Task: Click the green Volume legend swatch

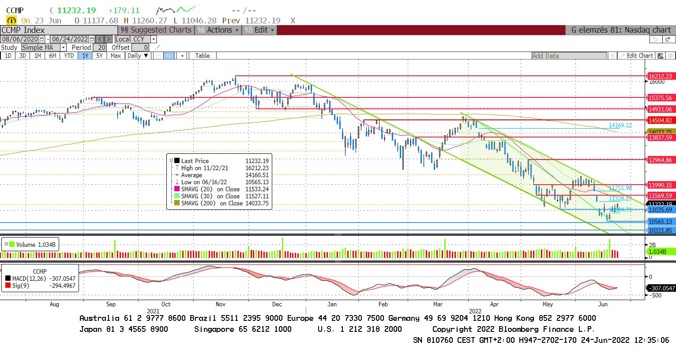Action: coord(12,244)
